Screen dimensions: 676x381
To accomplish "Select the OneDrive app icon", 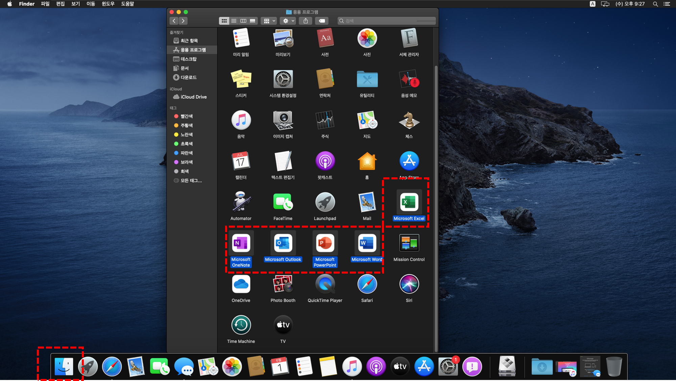I will [241, 284].
